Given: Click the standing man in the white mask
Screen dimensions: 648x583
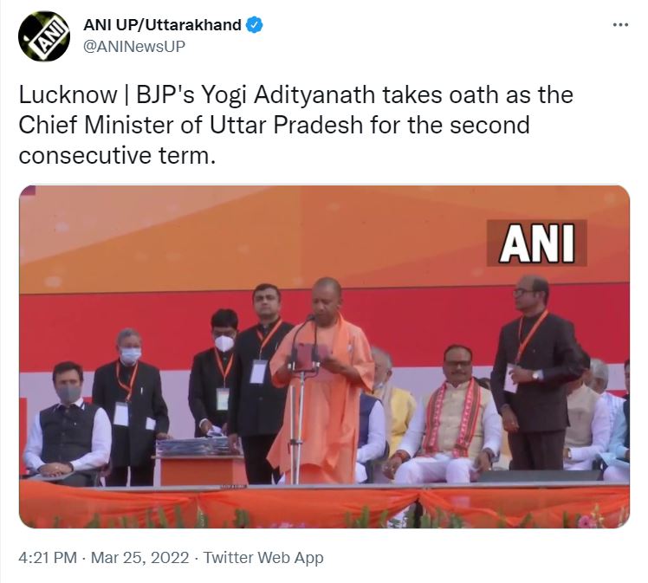Looking at the screenshot, I should coord(213,372).
